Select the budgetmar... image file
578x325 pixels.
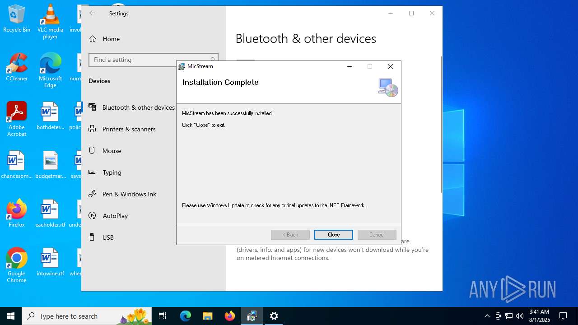pos(50,165)
